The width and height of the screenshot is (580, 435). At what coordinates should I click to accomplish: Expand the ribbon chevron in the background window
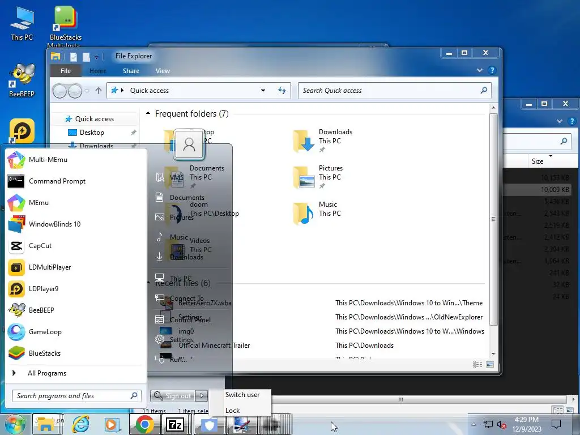click(560, 121)
